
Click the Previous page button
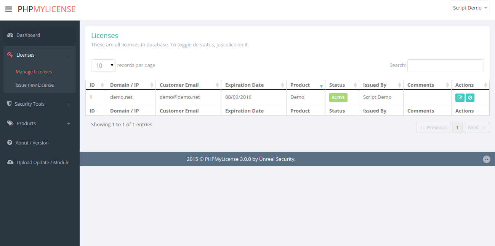point(434,128)
